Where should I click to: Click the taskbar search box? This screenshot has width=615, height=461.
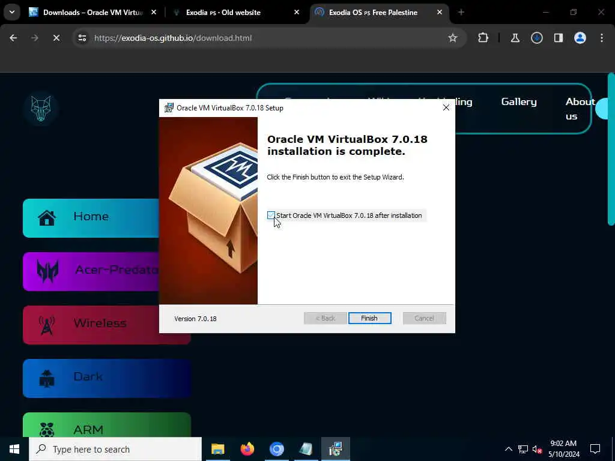coord(115,449)
